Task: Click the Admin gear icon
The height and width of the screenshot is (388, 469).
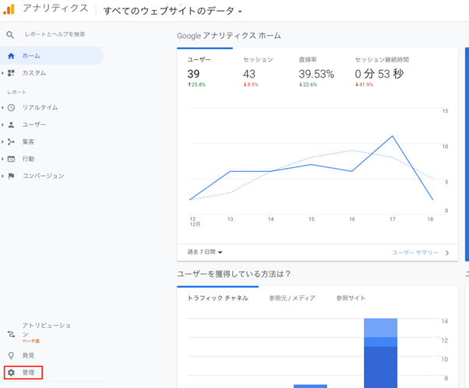Action: point(11,372)
